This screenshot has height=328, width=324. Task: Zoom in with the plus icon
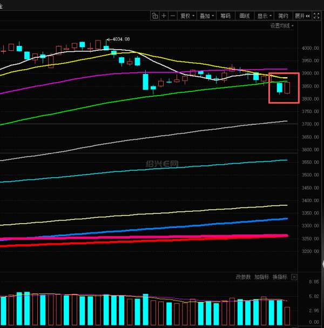pos(164,16)
